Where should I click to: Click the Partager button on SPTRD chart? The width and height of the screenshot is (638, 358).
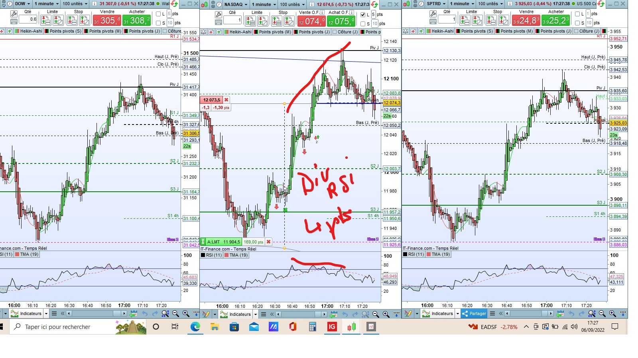[x=474, y=313]
